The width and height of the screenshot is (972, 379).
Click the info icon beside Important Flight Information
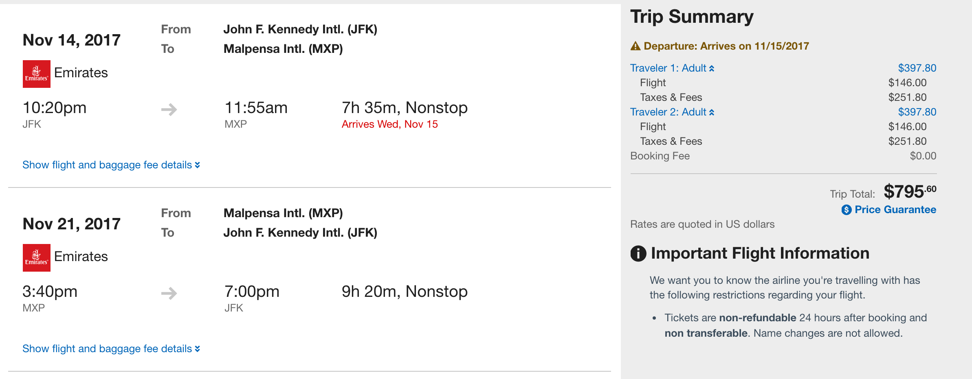point(638,253)
